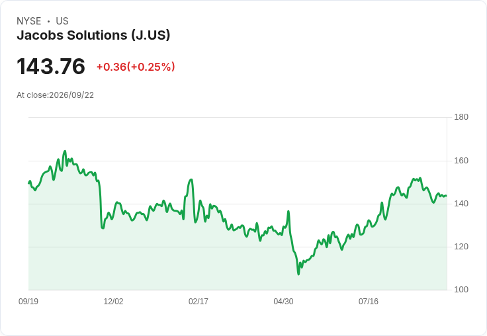Image resolution: width=487 pixels, height=336 pixels.
Task: Click the At close:2026/09/22 date text
Action: 56,95
